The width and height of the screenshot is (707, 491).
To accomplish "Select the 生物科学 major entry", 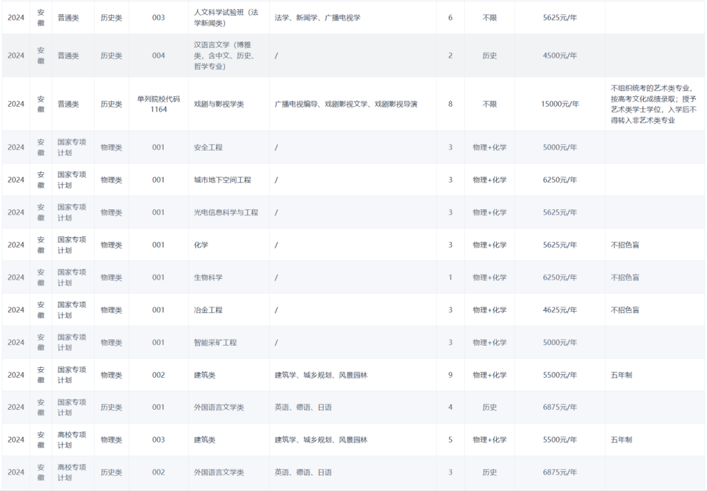I will click(x=208, y=277).
